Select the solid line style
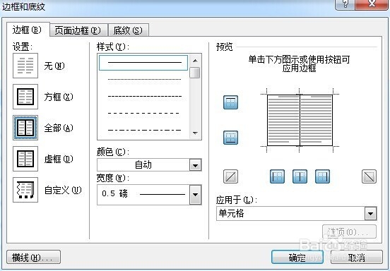The image size is (390, 271). tap(143, 63)
